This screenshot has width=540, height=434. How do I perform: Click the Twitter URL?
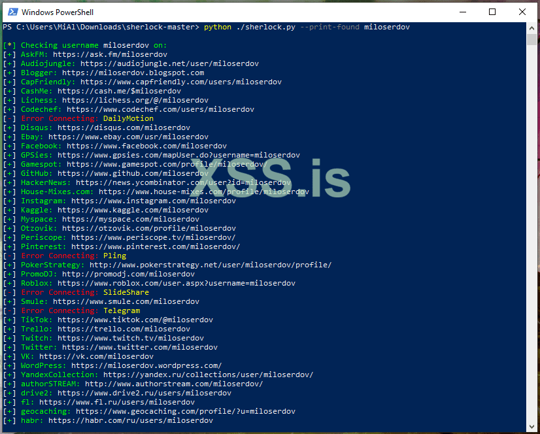[140, 347]
